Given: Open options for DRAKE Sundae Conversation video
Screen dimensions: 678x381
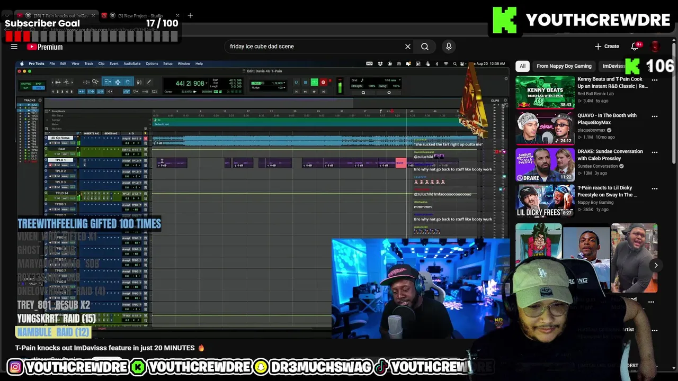Looking at the screenshot, I should pyautogui.click(x=655, y=152).
